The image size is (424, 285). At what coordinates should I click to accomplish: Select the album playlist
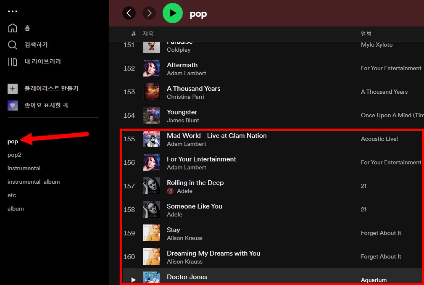[x=16, y=209]
